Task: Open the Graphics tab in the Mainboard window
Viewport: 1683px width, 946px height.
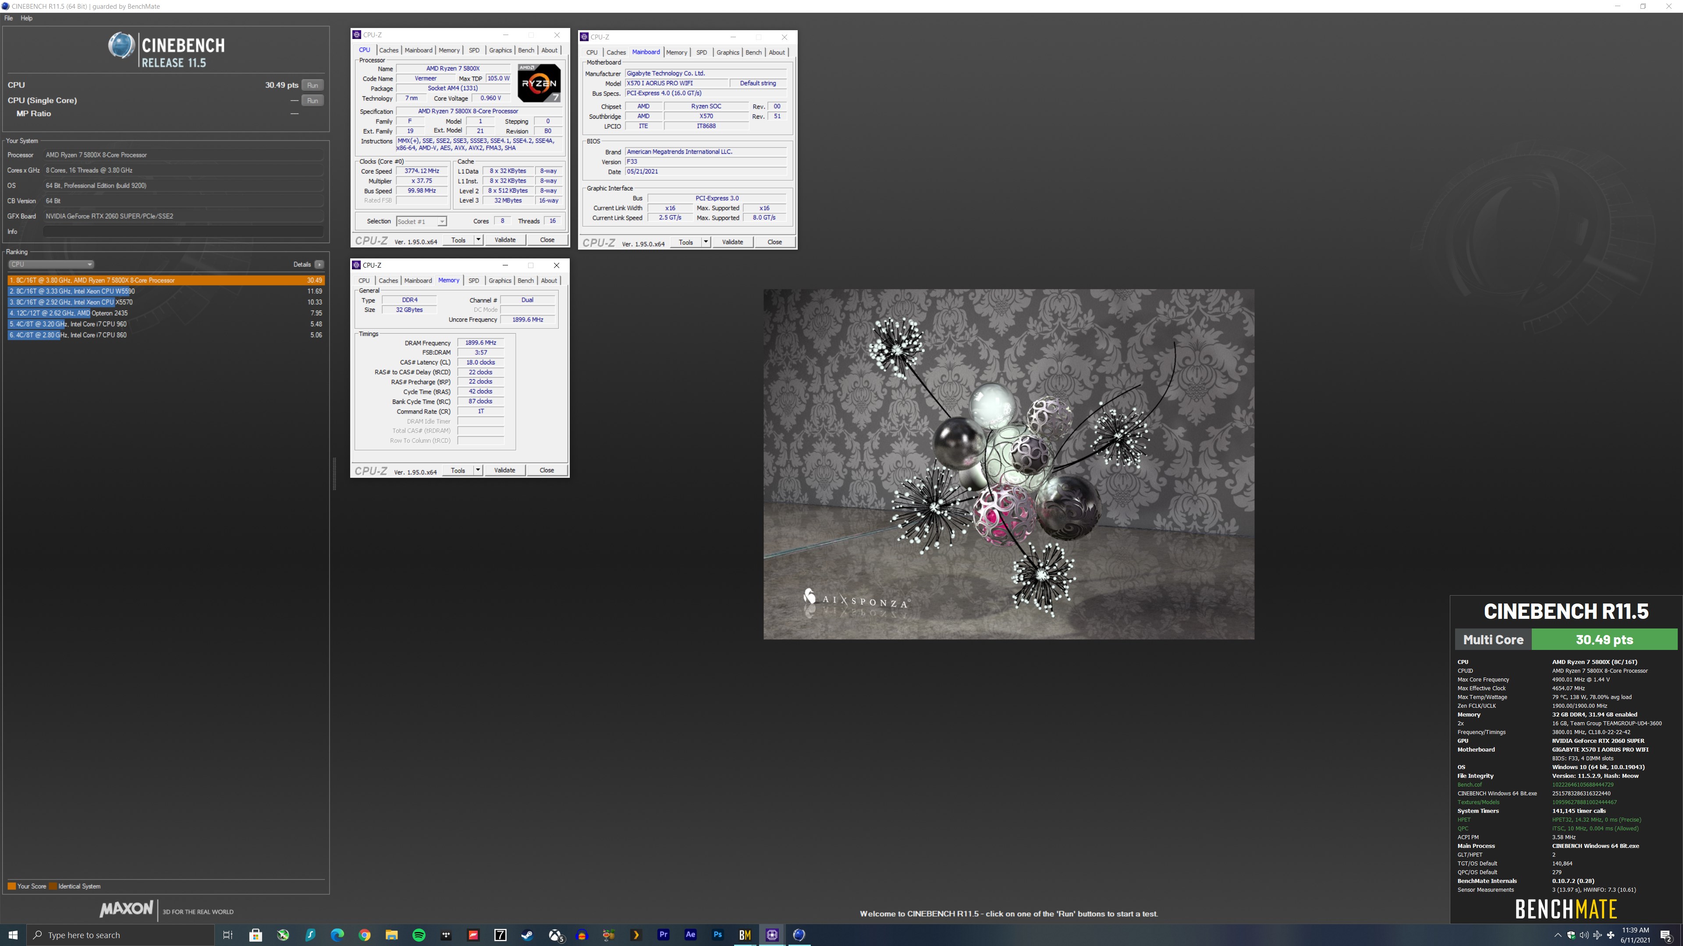Action: coord(728,52)
